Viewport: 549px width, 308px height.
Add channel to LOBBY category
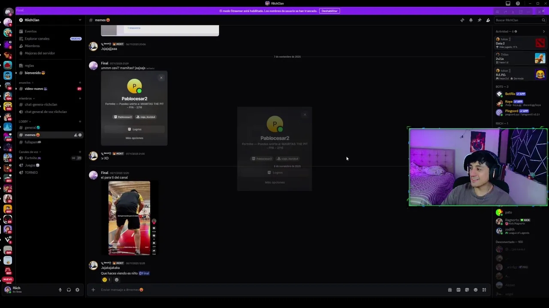pos(80,121)
